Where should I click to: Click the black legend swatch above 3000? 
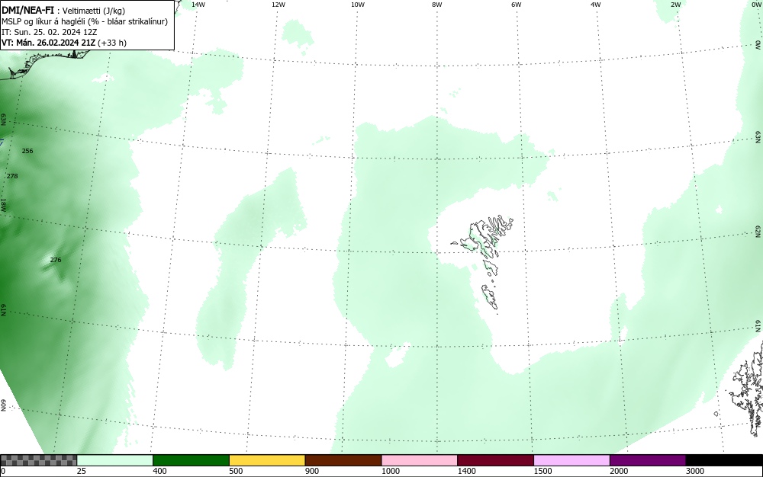pyautogui.click(x=724, y=460)
